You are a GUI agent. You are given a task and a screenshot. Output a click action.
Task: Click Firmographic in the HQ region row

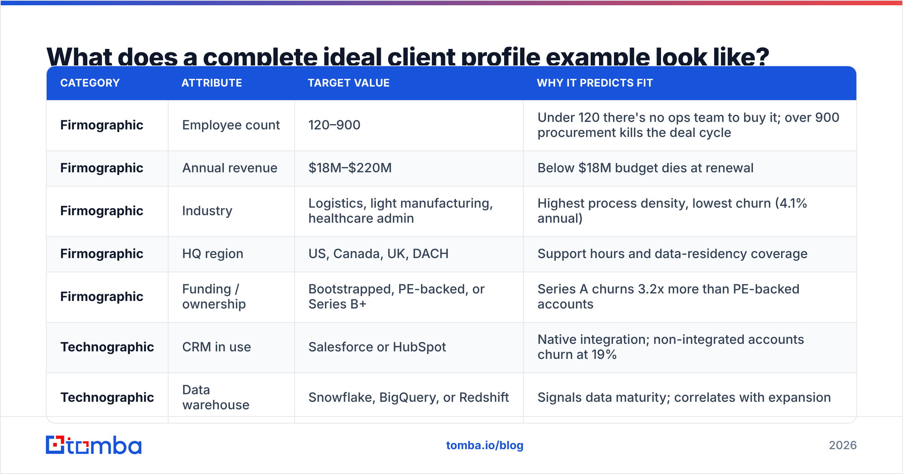(102, 254)
